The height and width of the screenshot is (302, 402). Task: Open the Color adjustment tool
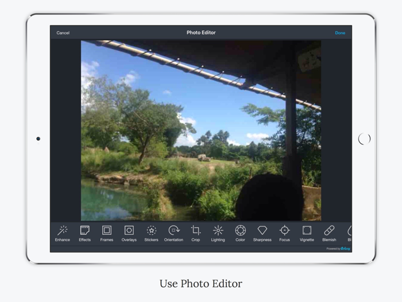(240, 234)
